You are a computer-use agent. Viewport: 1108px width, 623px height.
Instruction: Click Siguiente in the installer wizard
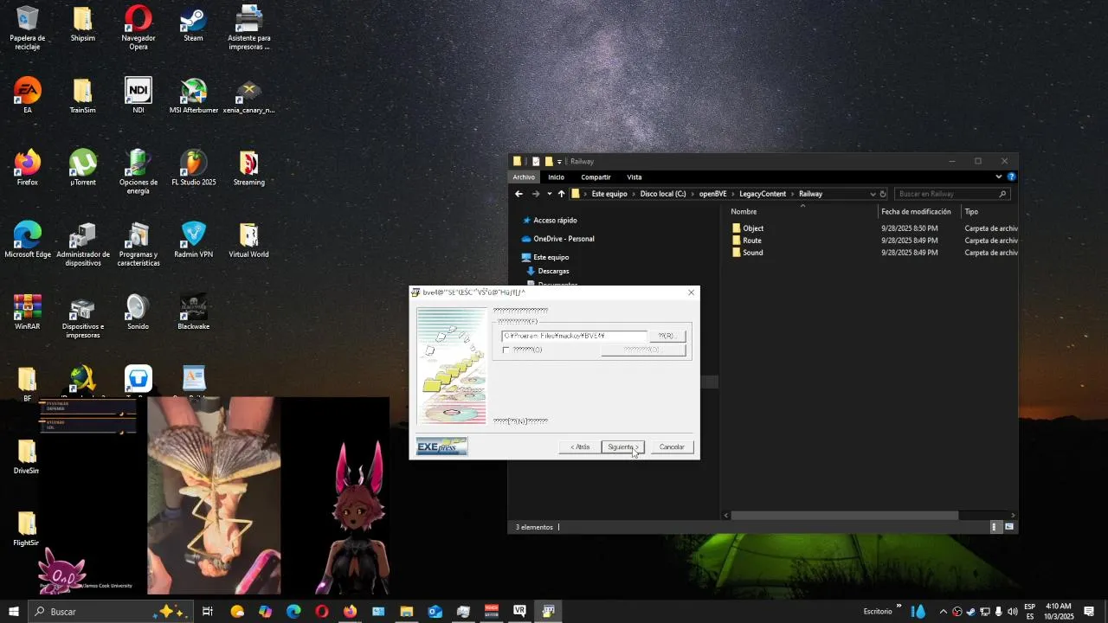pos(622,447)
